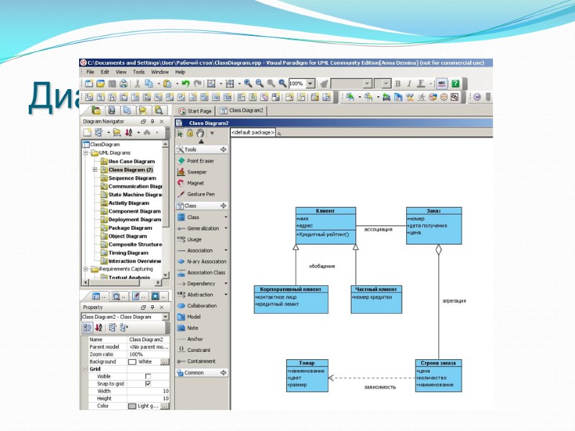Click the White background color swatch
The height and width of the screenshot is (431, 575).
132,362
